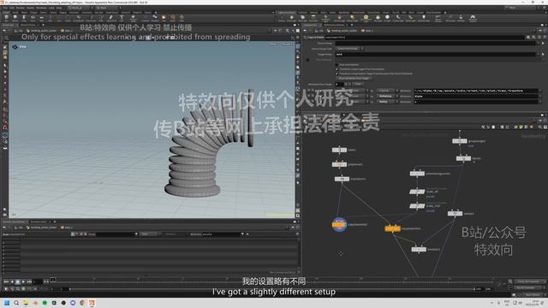Toggle the Pack and Instance checkbox
Screen dimensions: 548x308
point(337,65)
